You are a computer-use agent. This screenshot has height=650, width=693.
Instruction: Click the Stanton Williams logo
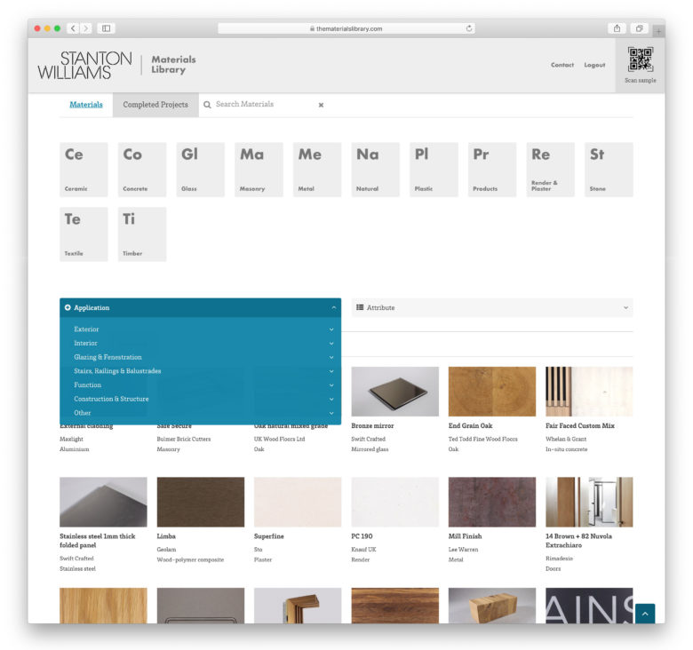(85, 66)
